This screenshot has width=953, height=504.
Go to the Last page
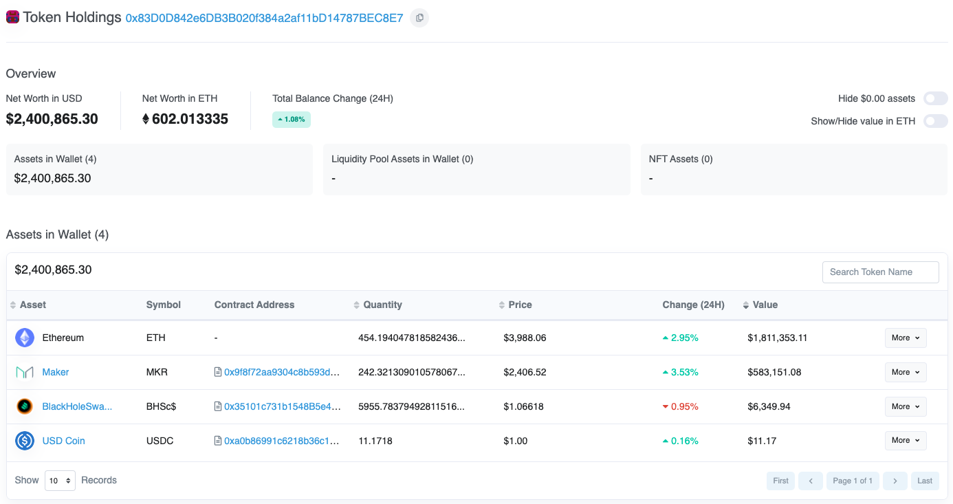point(925,481)
